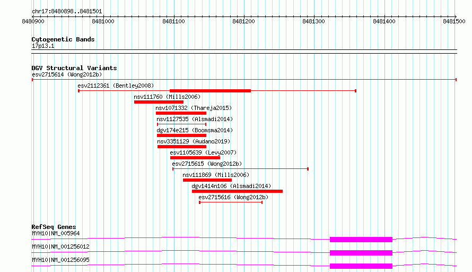Click the thin red line under esv2715616
472x272 pixels.
coord(231,202)
